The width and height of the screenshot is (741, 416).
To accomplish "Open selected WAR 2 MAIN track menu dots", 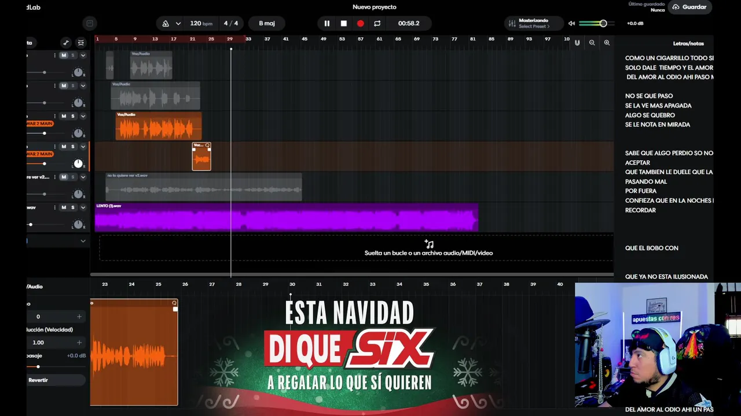I will click(55, 147).
